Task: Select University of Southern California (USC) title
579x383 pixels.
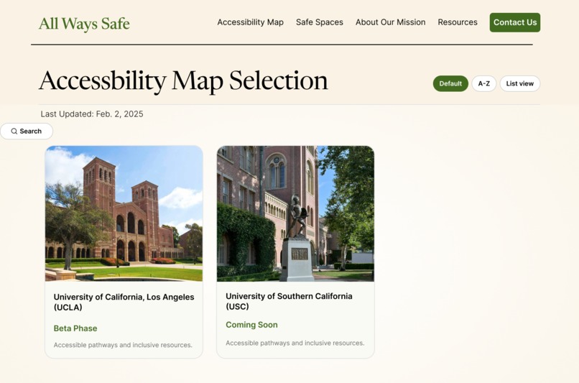Action: pyautogui.click(x=289, y=301)
